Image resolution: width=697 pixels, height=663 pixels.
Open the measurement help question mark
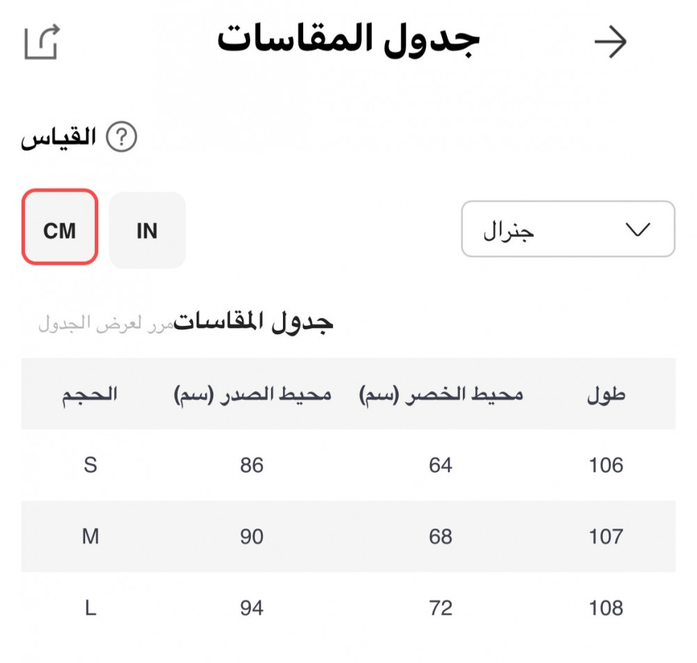[122, 137]
